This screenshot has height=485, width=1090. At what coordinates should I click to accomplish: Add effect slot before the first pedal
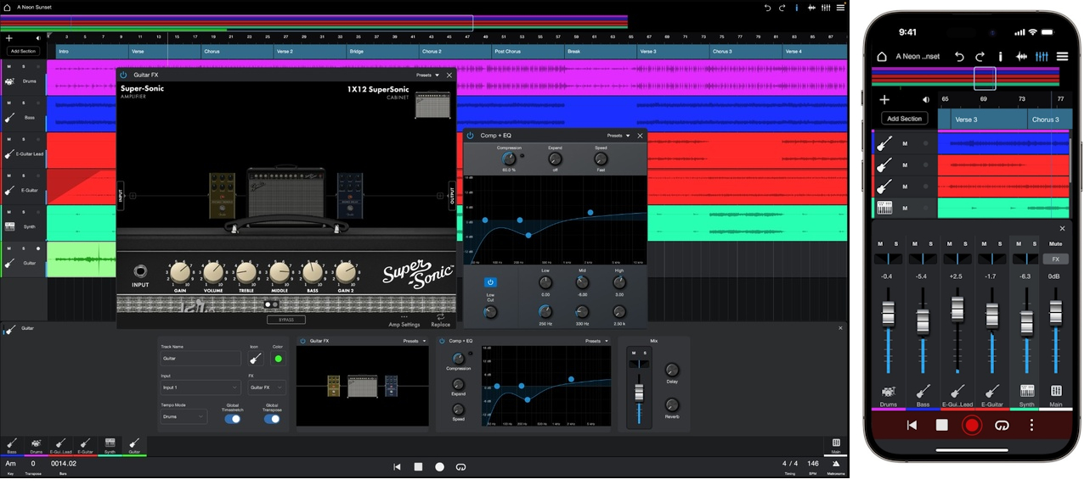pyautogui.click(x=133, y=196)
